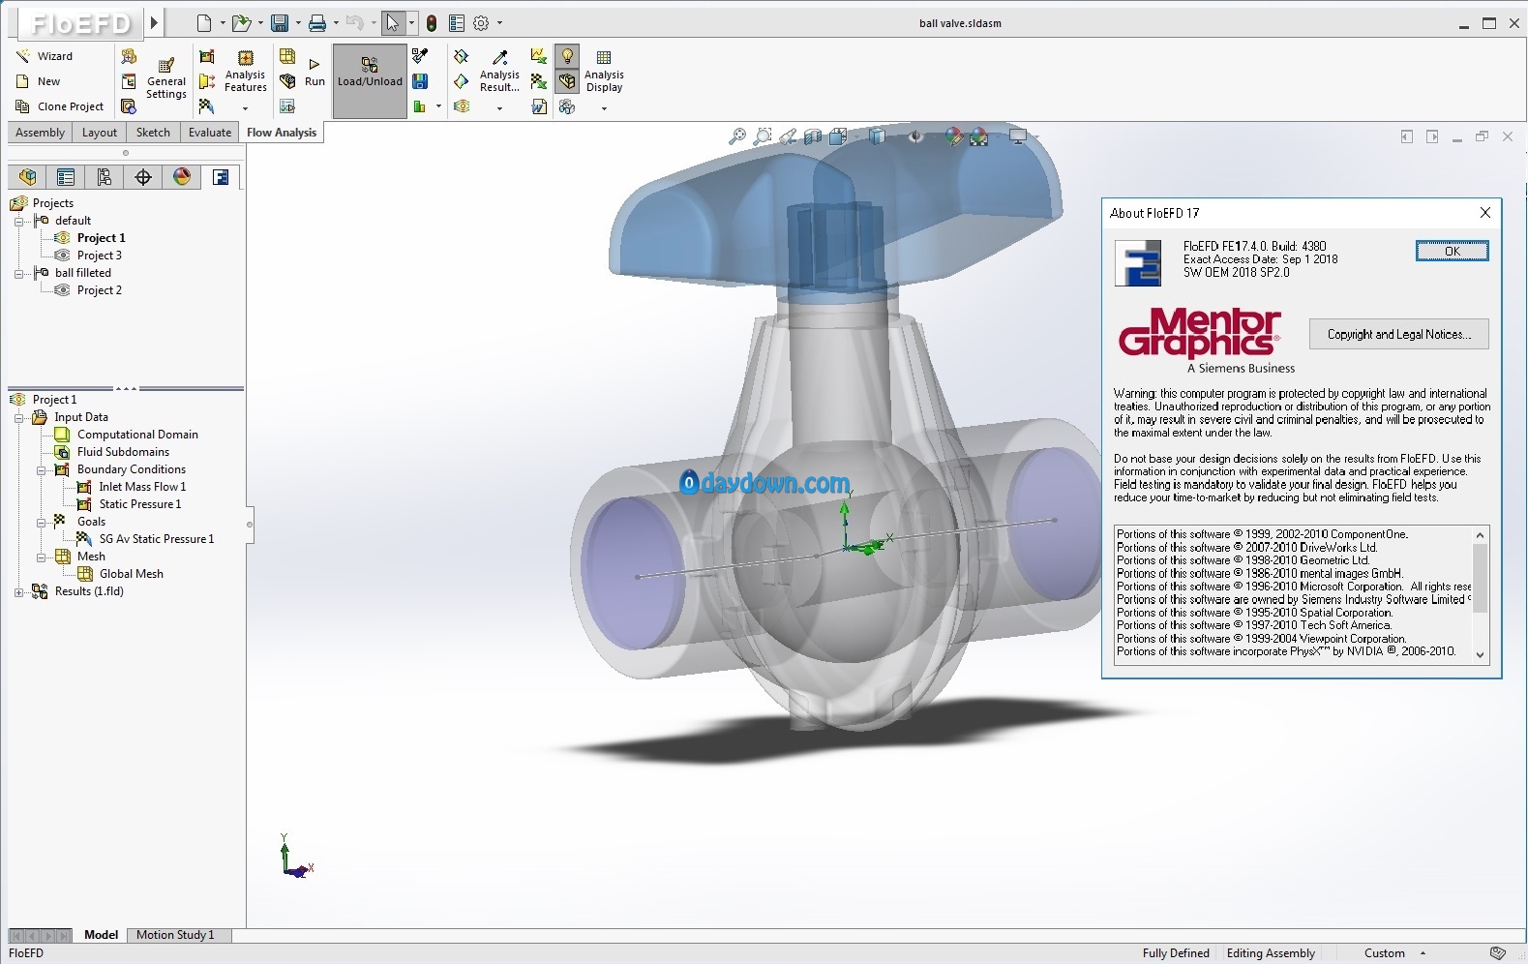Click the blue save results disk icon

(x=420, y=81)
